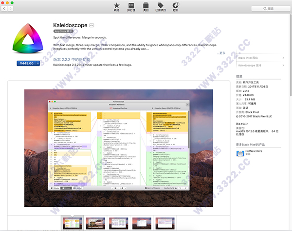Click the Spot the differences tagline
Image resolution: width=292 pixels, height=231 pixels.
[x=80, y=37]
